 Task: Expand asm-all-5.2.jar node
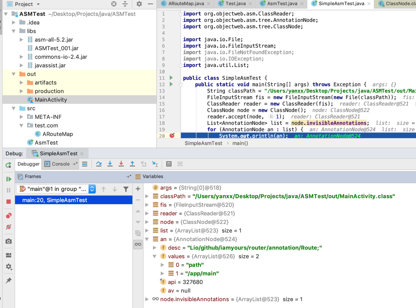[21, 40]
